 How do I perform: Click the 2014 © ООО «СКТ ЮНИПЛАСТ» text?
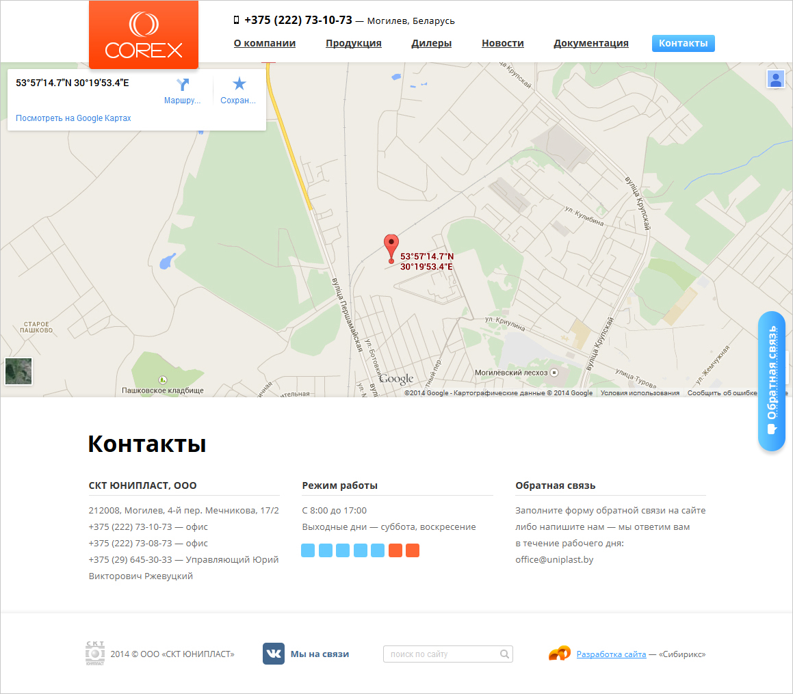[172, 654]
